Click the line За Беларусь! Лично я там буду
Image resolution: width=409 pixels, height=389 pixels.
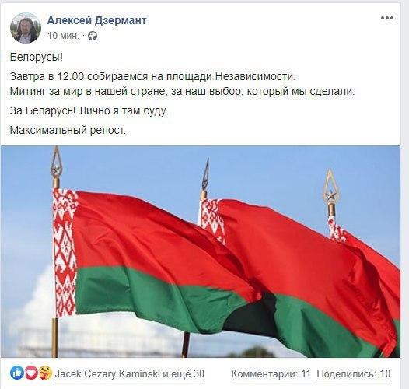(89, 111)
